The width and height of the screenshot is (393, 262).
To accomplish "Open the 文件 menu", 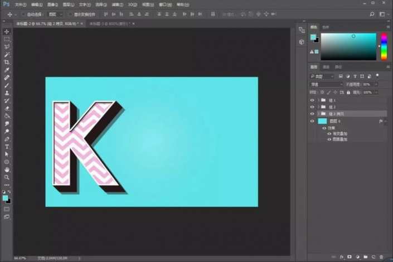I will tap(20, 4).
